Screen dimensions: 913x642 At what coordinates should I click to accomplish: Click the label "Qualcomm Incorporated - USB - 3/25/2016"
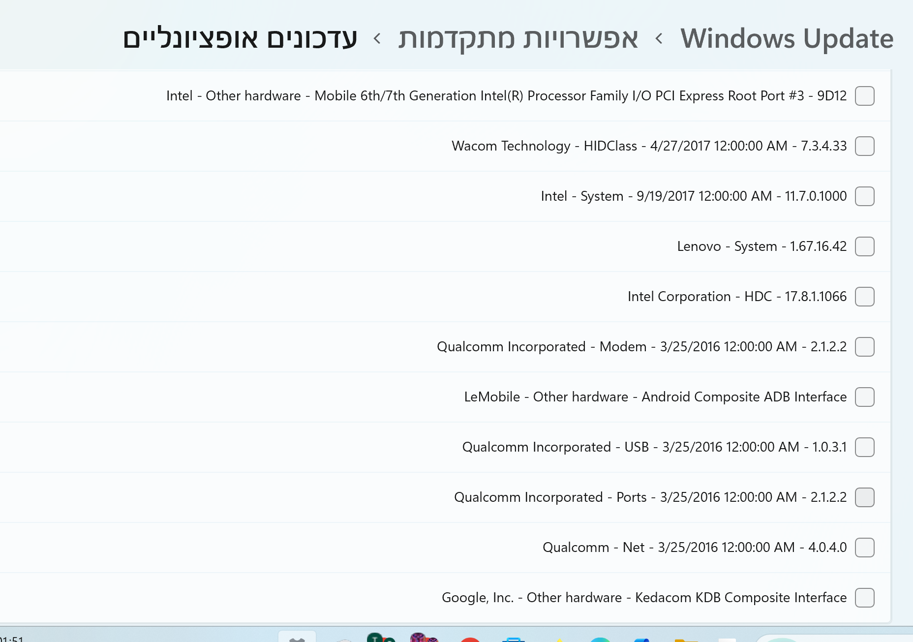click(592, 447)
